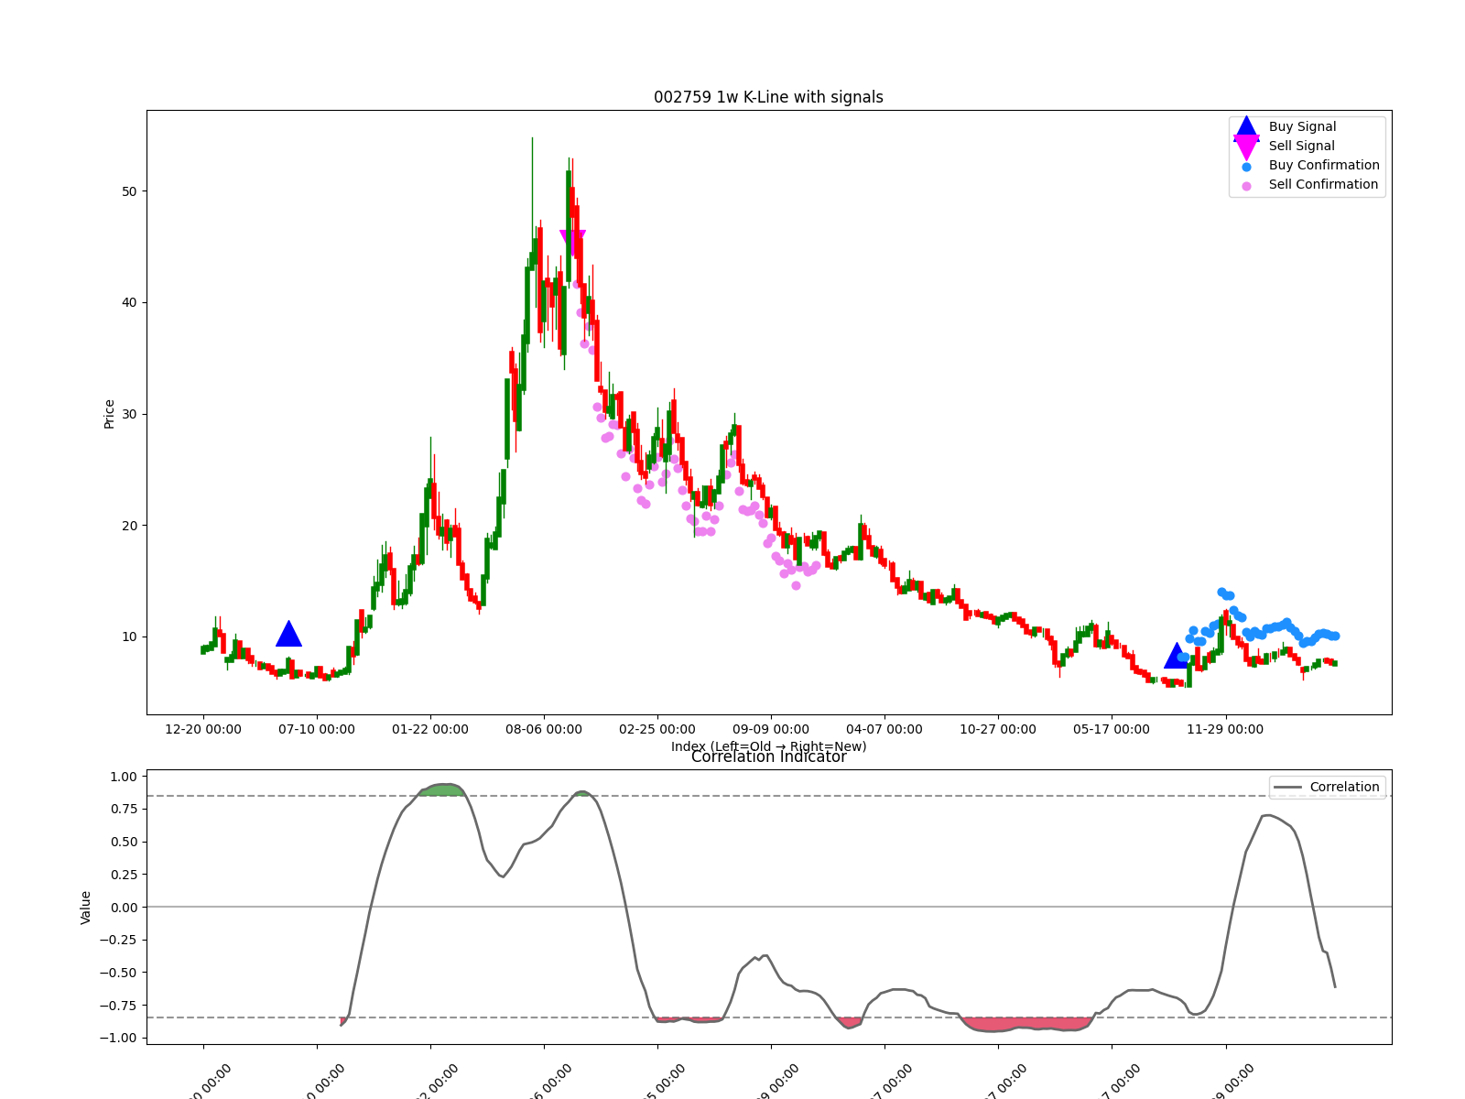Click the gray Correlation line sample in the legend
Viewport: 1465px width, 1099px height.
click(x=1287, y=788)
